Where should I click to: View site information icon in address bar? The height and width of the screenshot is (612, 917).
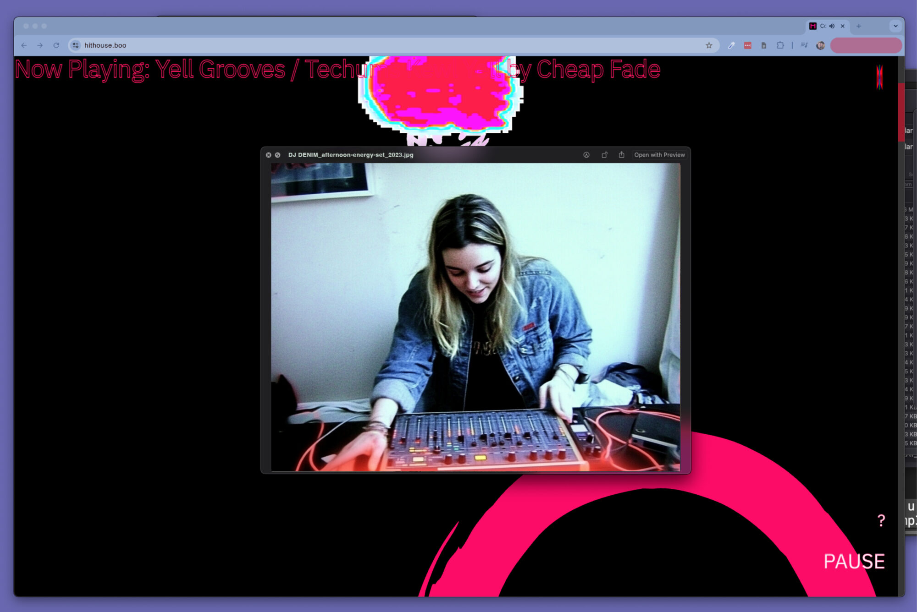(x=76, y=45)
